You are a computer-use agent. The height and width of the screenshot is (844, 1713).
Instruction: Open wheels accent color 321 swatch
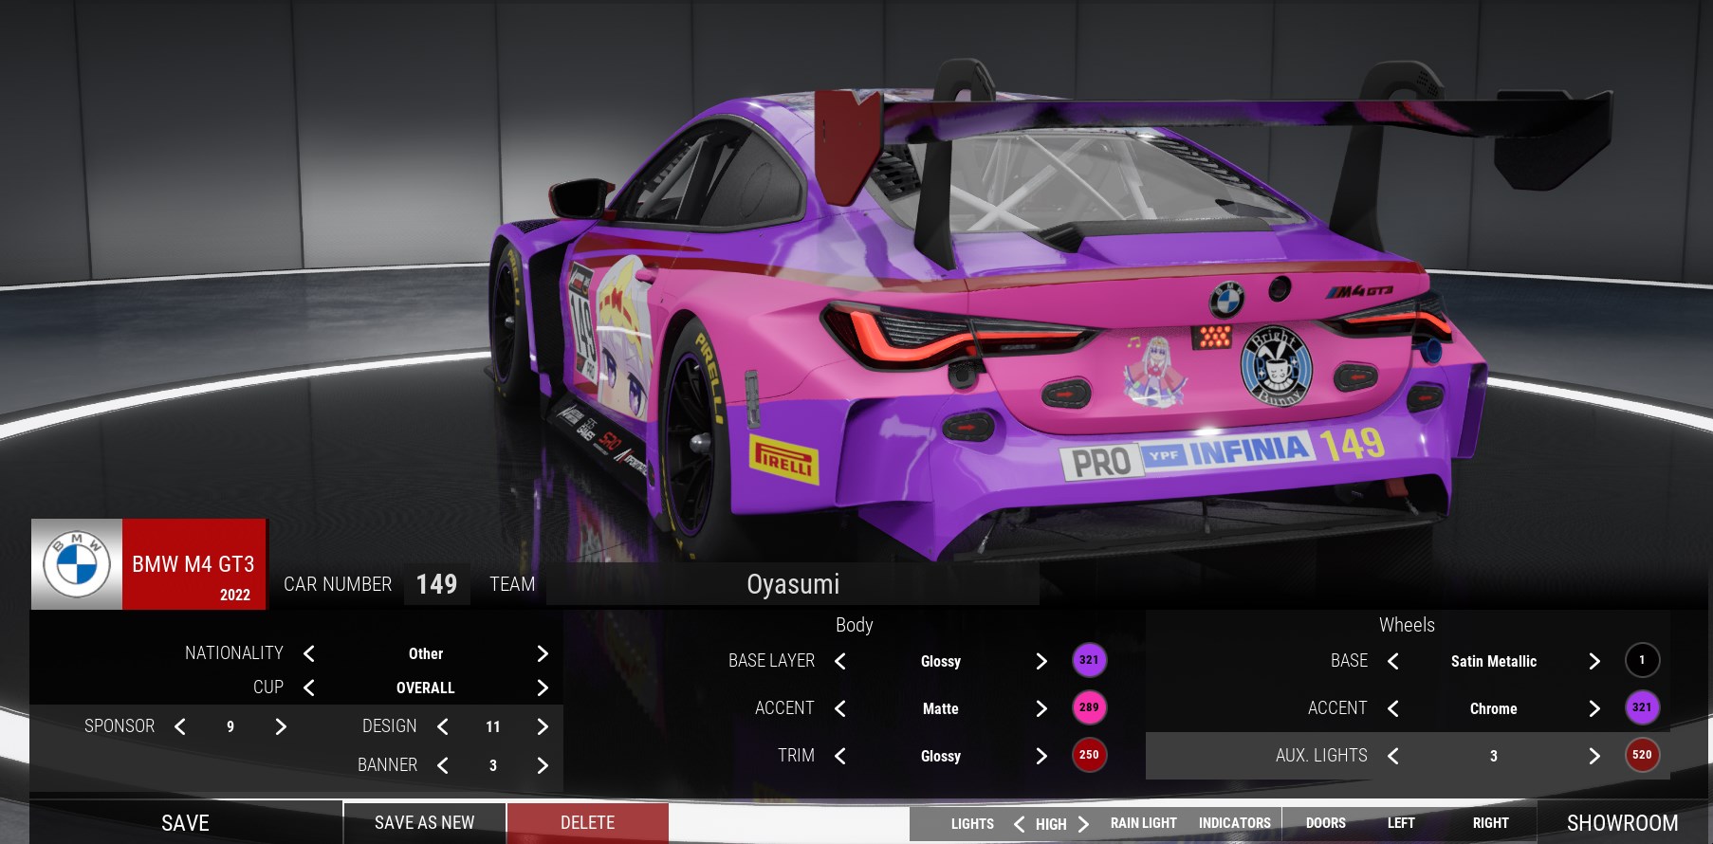coord(1642,707)
